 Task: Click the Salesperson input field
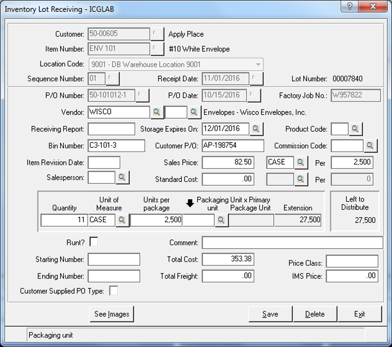[x=102, y=177]
